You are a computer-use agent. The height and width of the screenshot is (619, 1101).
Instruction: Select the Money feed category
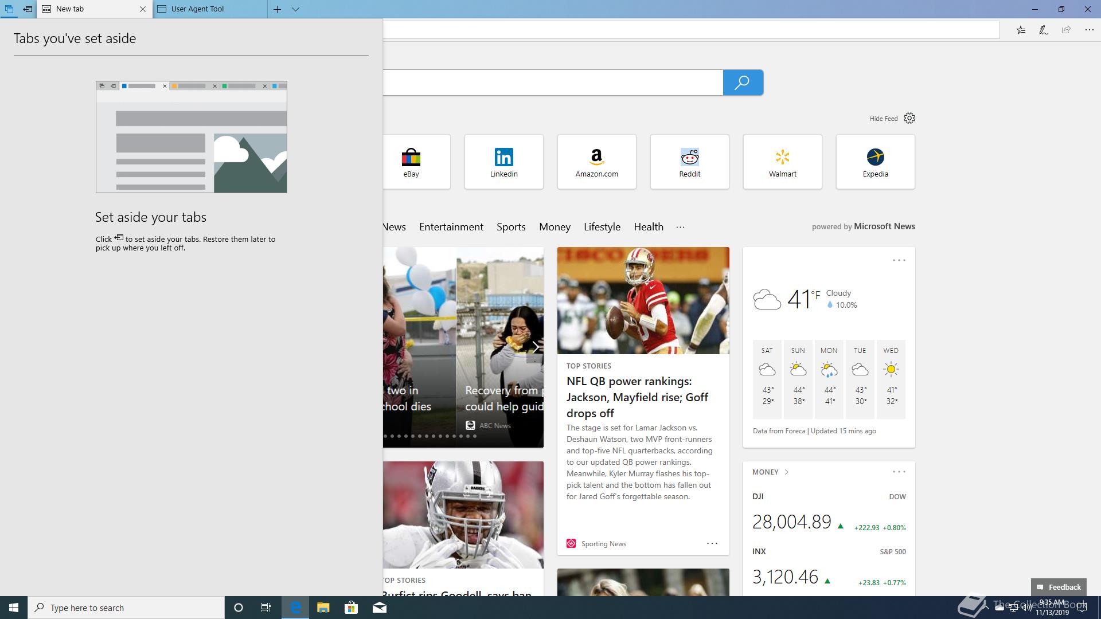click(x=555, y=227)
